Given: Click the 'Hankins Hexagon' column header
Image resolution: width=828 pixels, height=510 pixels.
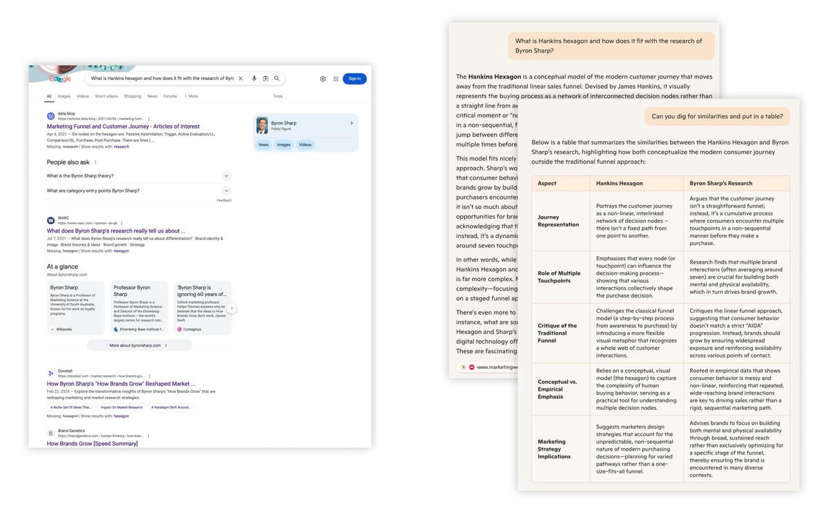Looking at the screenshot, I should (x=620, y=183).
